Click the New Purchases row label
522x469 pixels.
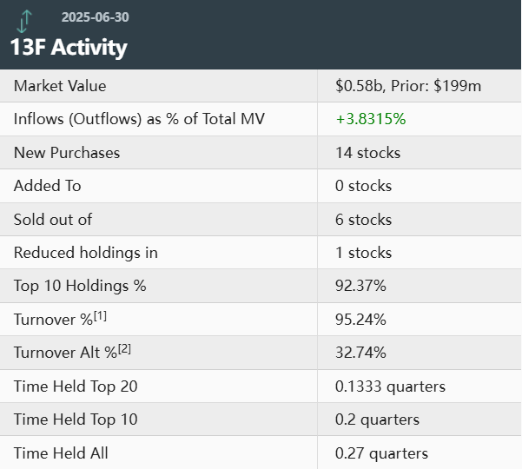(x=67, y=153)
